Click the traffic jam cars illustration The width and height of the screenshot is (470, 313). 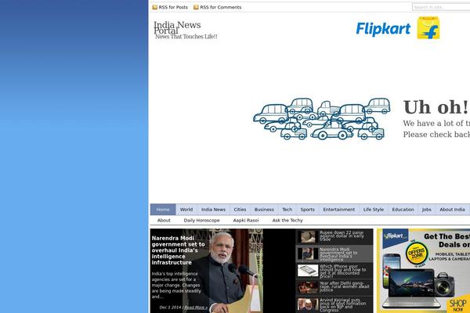coord(322,119)
